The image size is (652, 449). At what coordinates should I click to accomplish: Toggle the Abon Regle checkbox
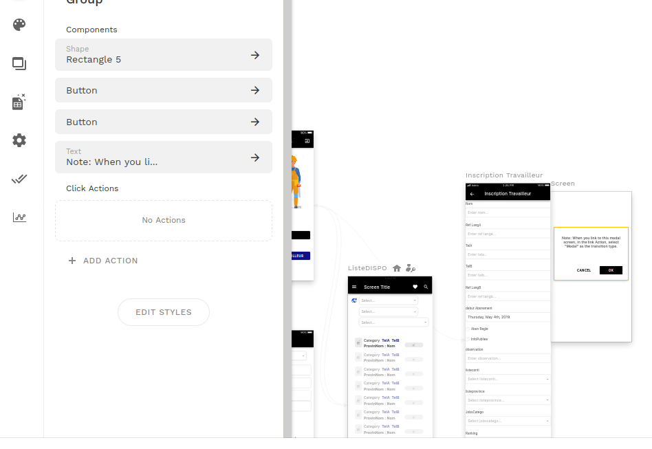(x=468, y=329)
